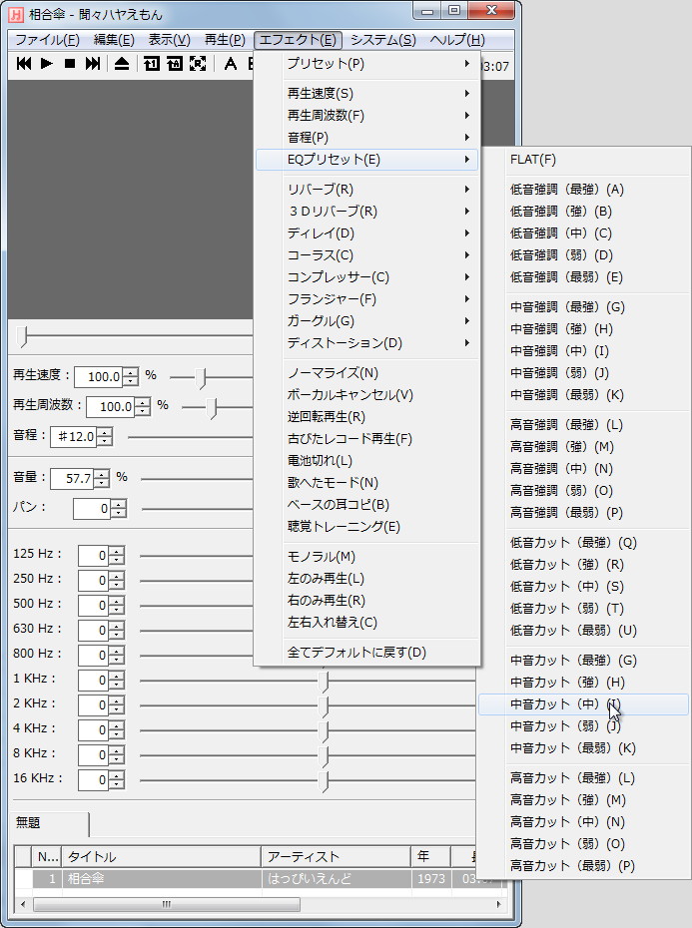Skip to the previous track
The height and width of the screenshot is (928, 692).
point(24,64)
